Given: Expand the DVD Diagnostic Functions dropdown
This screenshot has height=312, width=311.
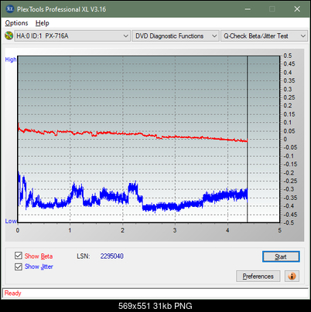Looking at the screenshot, I should (x=176, y=36).
